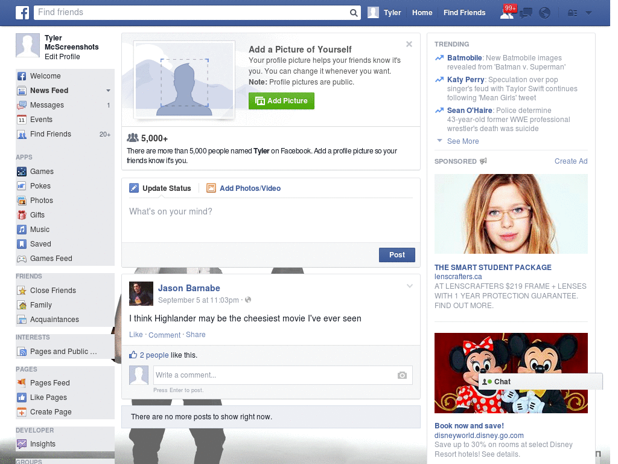Open the 2 people like list
The height and width of the screenshot is (464, 618).
click(x=154, y=355)
